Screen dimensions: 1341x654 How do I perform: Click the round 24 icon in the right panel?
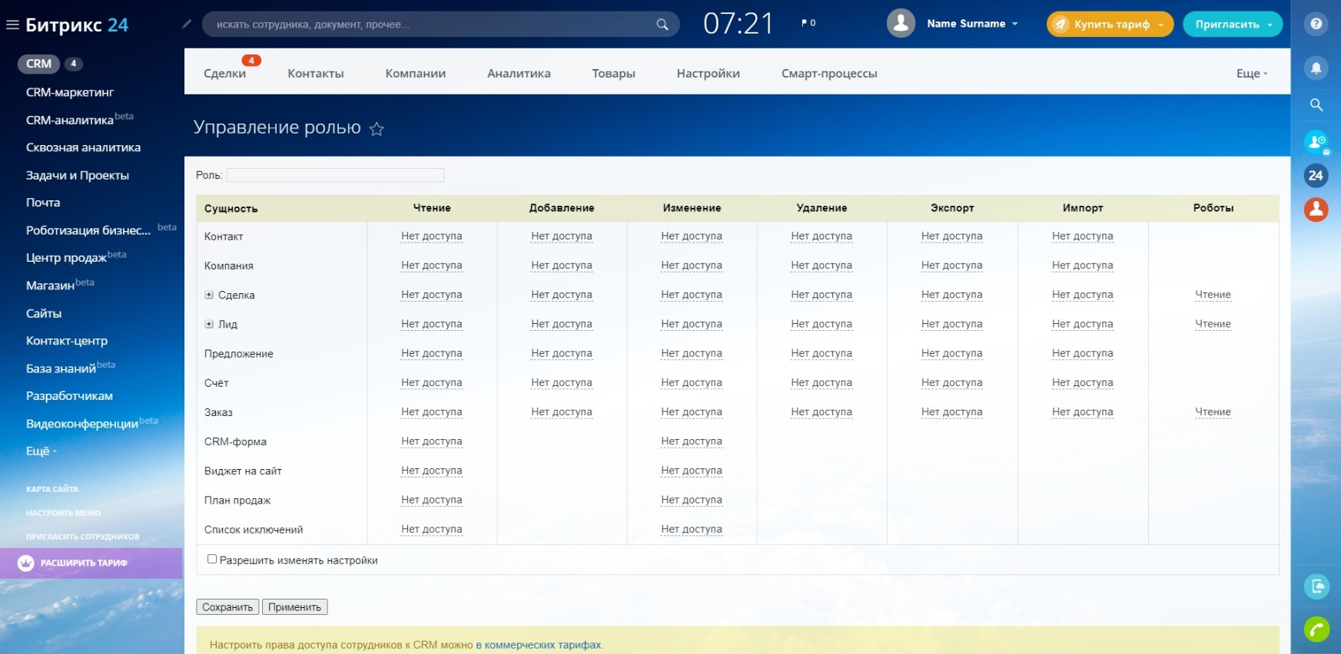pos(1316,176)
